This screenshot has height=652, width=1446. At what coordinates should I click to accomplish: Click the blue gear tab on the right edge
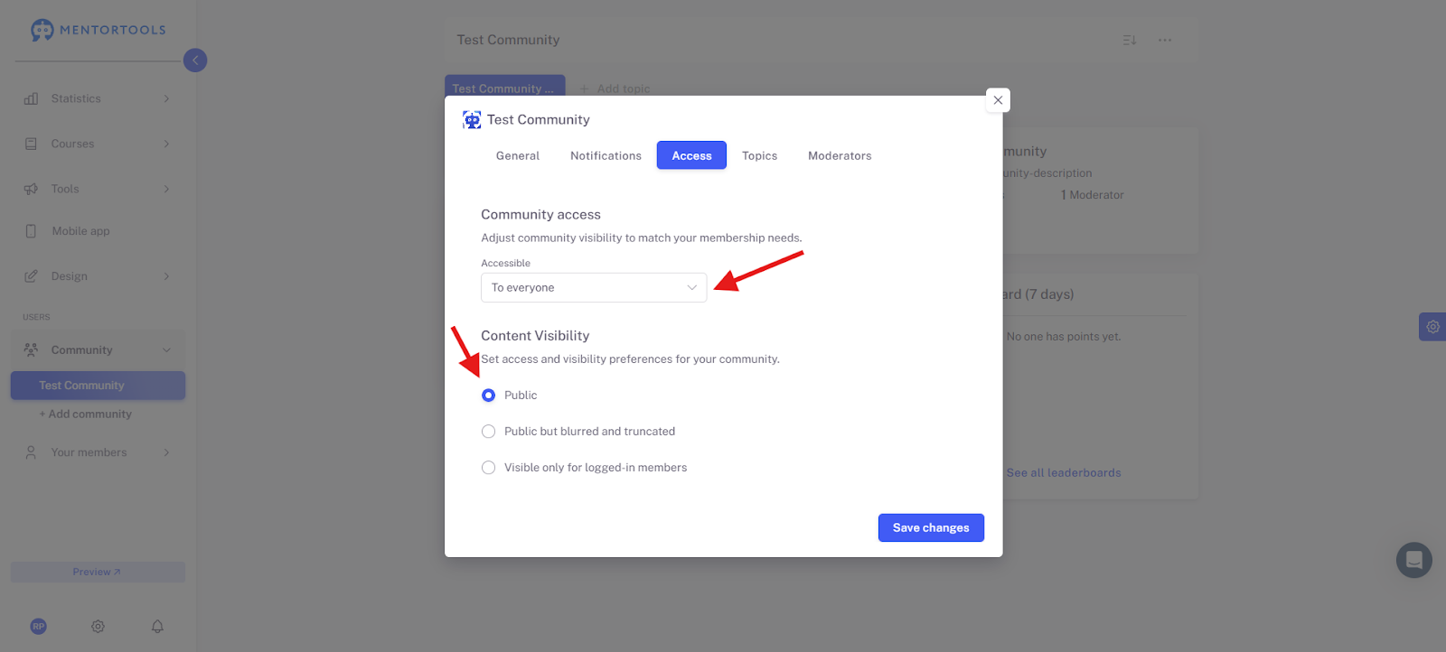click(1432, 327)
